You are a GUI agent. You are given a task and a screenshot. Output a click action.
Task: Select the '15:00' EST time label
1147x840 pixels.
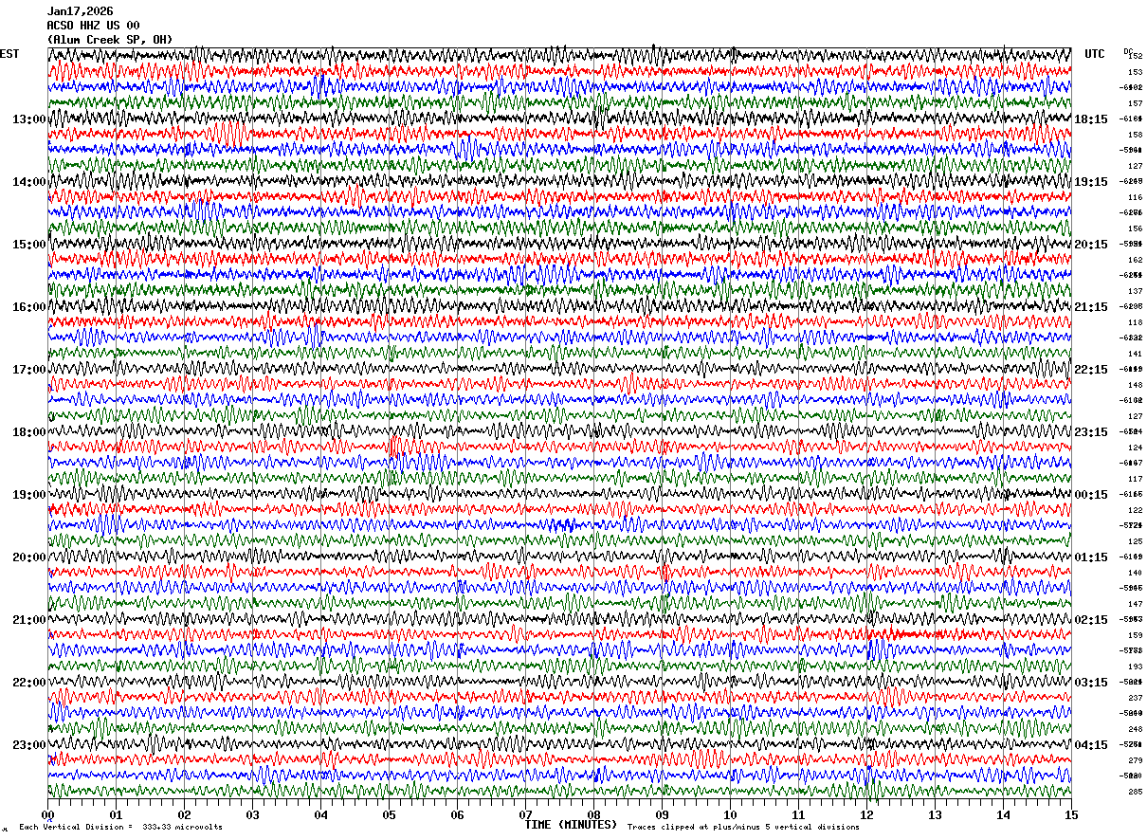click(x=28, y=245)
